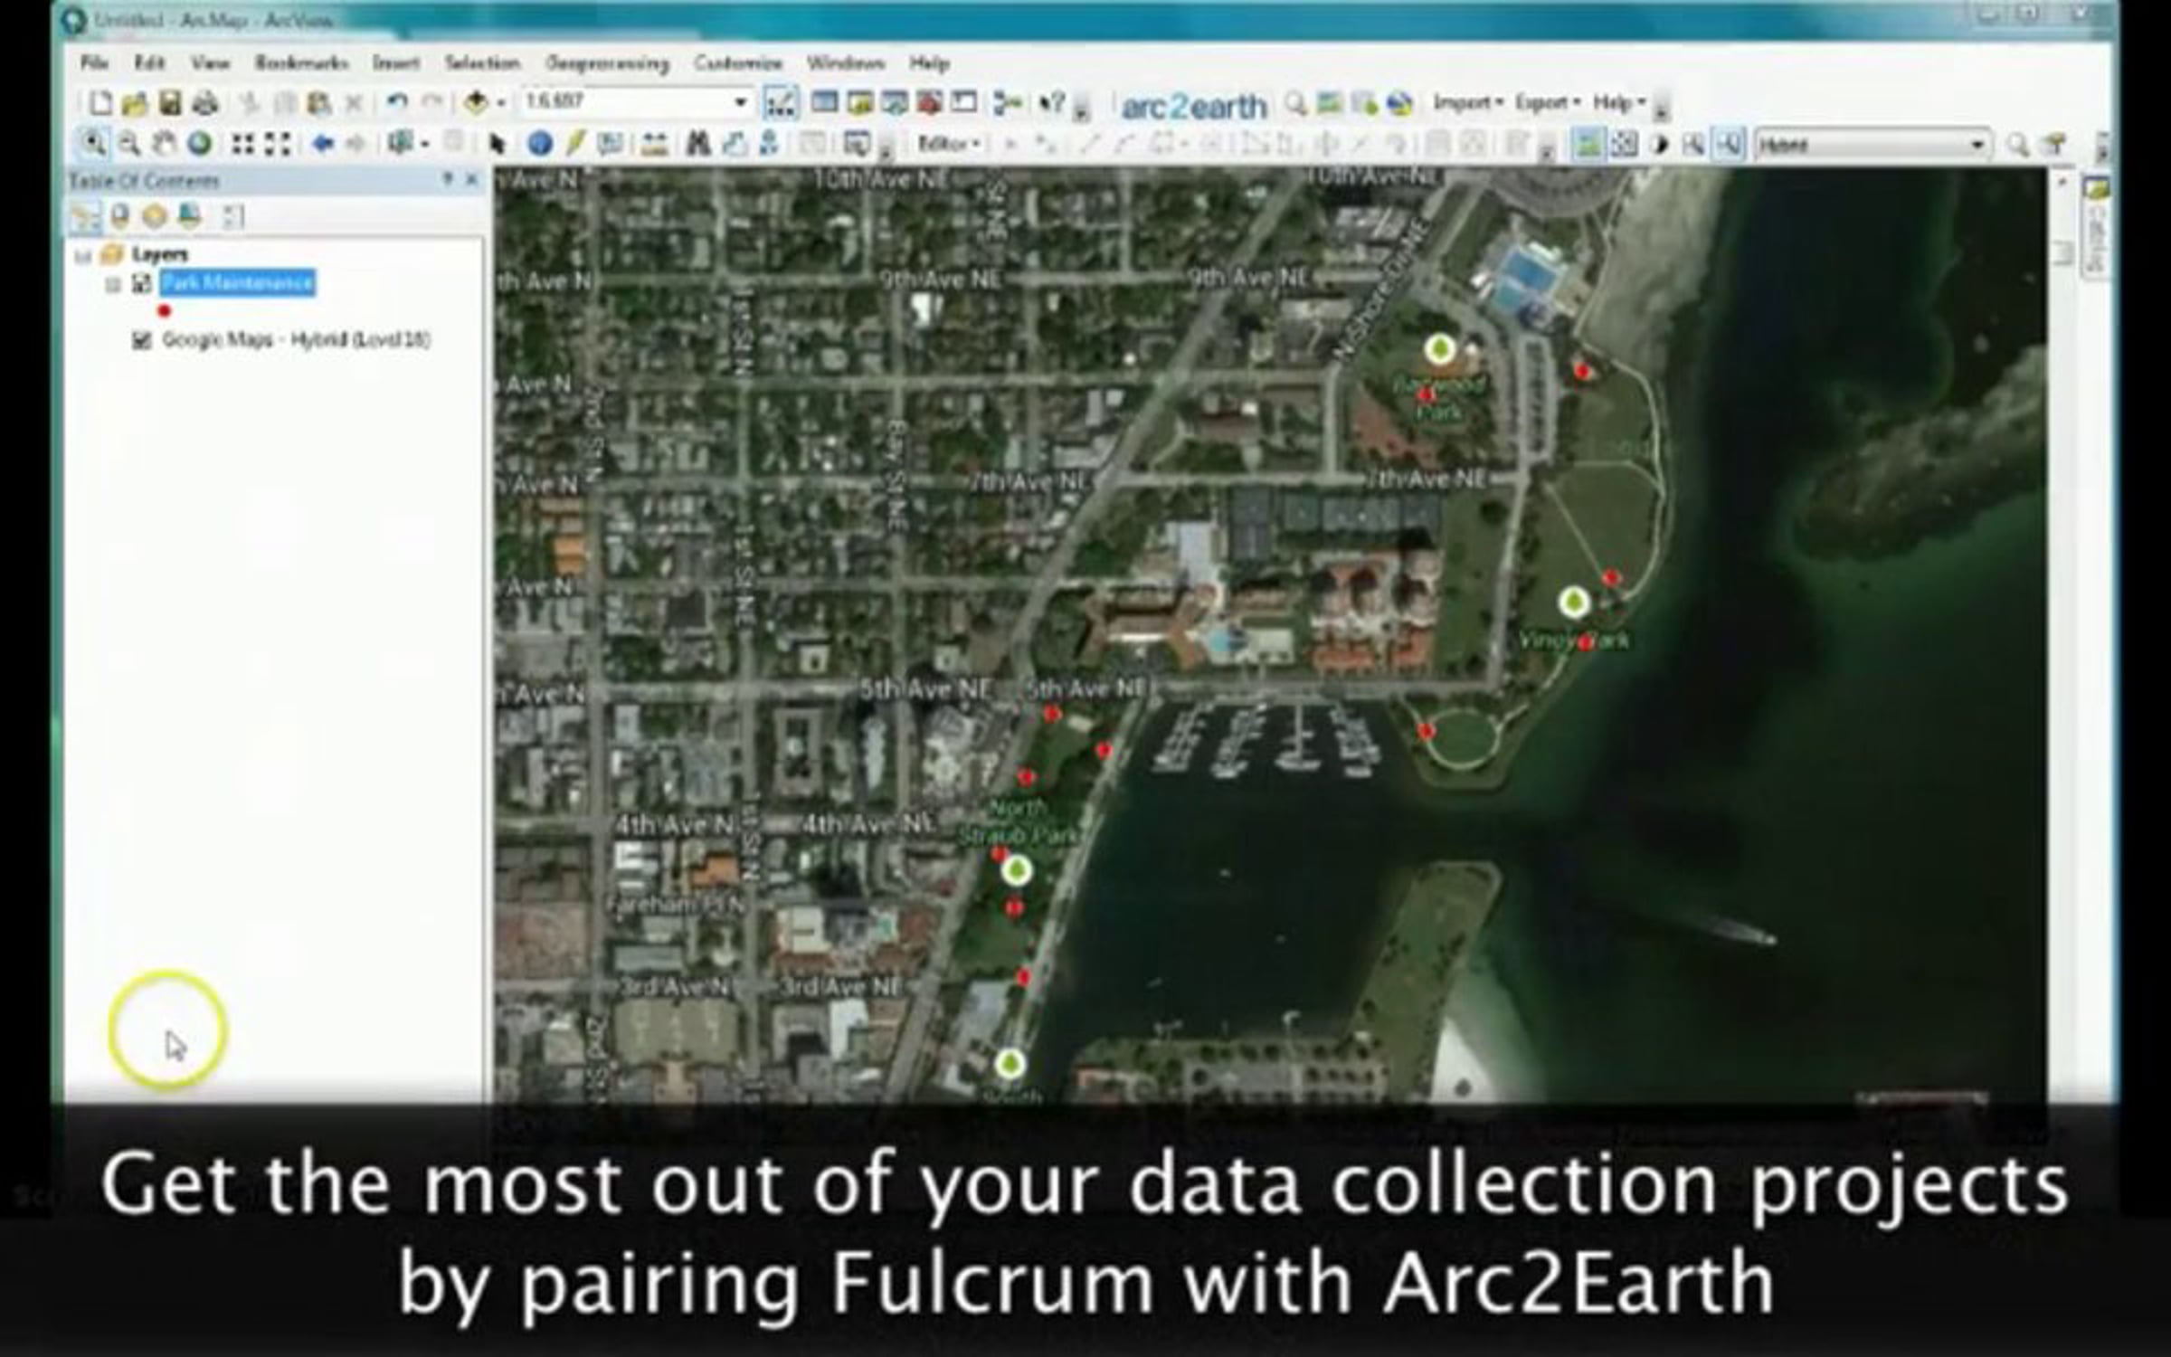Open the Bookmarks menu
Screen dimensions: 2171x1357
point(301,62)
